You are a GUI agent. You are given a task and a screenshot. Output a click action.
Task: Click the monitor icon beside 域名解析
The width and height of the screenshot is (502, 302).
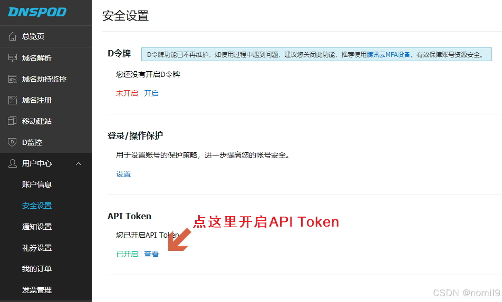[x=13, y=58]
